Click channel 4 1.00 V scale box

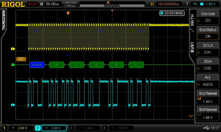tap(121, 128)
